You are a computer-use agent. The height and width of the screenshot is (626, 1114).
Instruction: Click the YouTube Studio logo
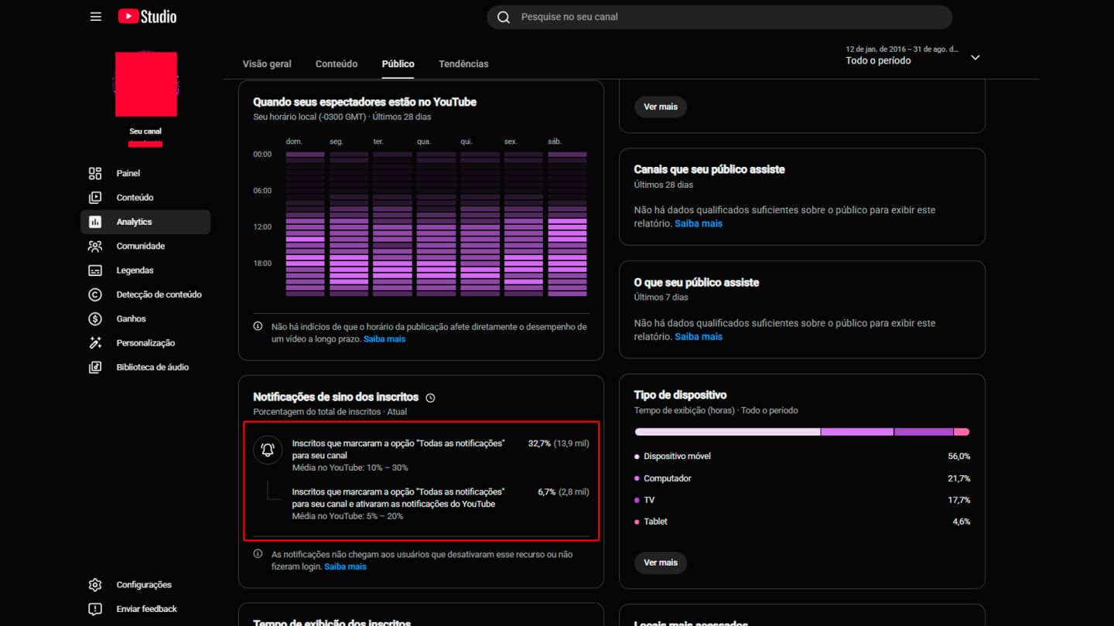147,16
